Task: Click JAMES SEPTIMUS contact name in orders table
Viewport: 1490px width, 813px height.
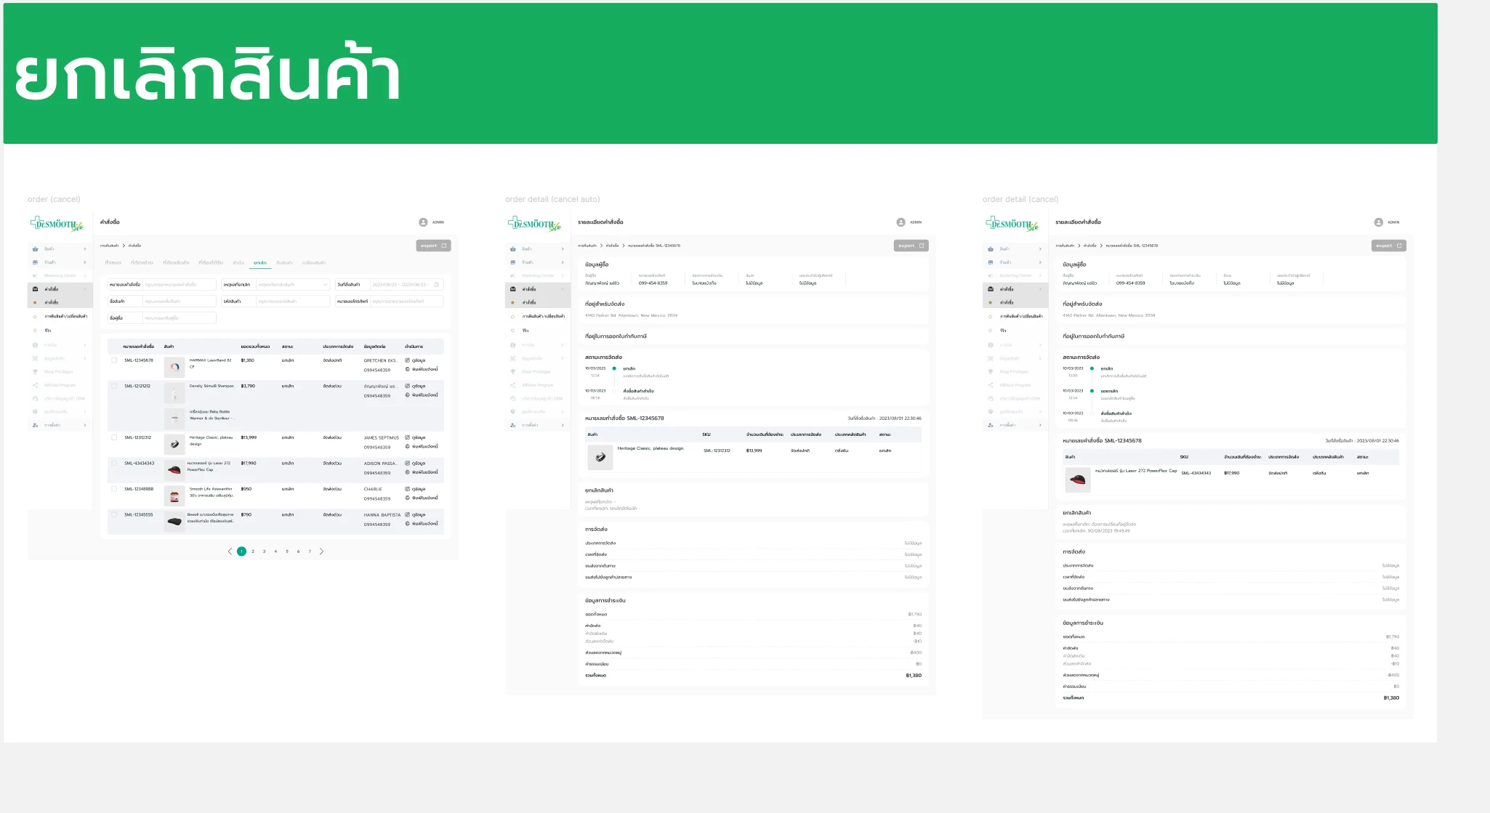Action: tap(382, 438)
